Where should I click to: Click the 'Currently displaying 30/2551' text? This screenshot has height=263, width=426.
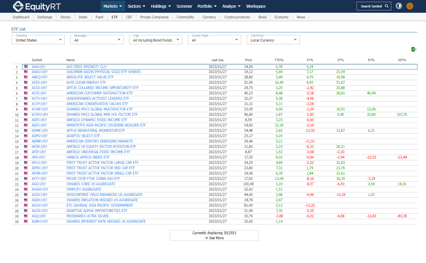click(x=214, y=233)
